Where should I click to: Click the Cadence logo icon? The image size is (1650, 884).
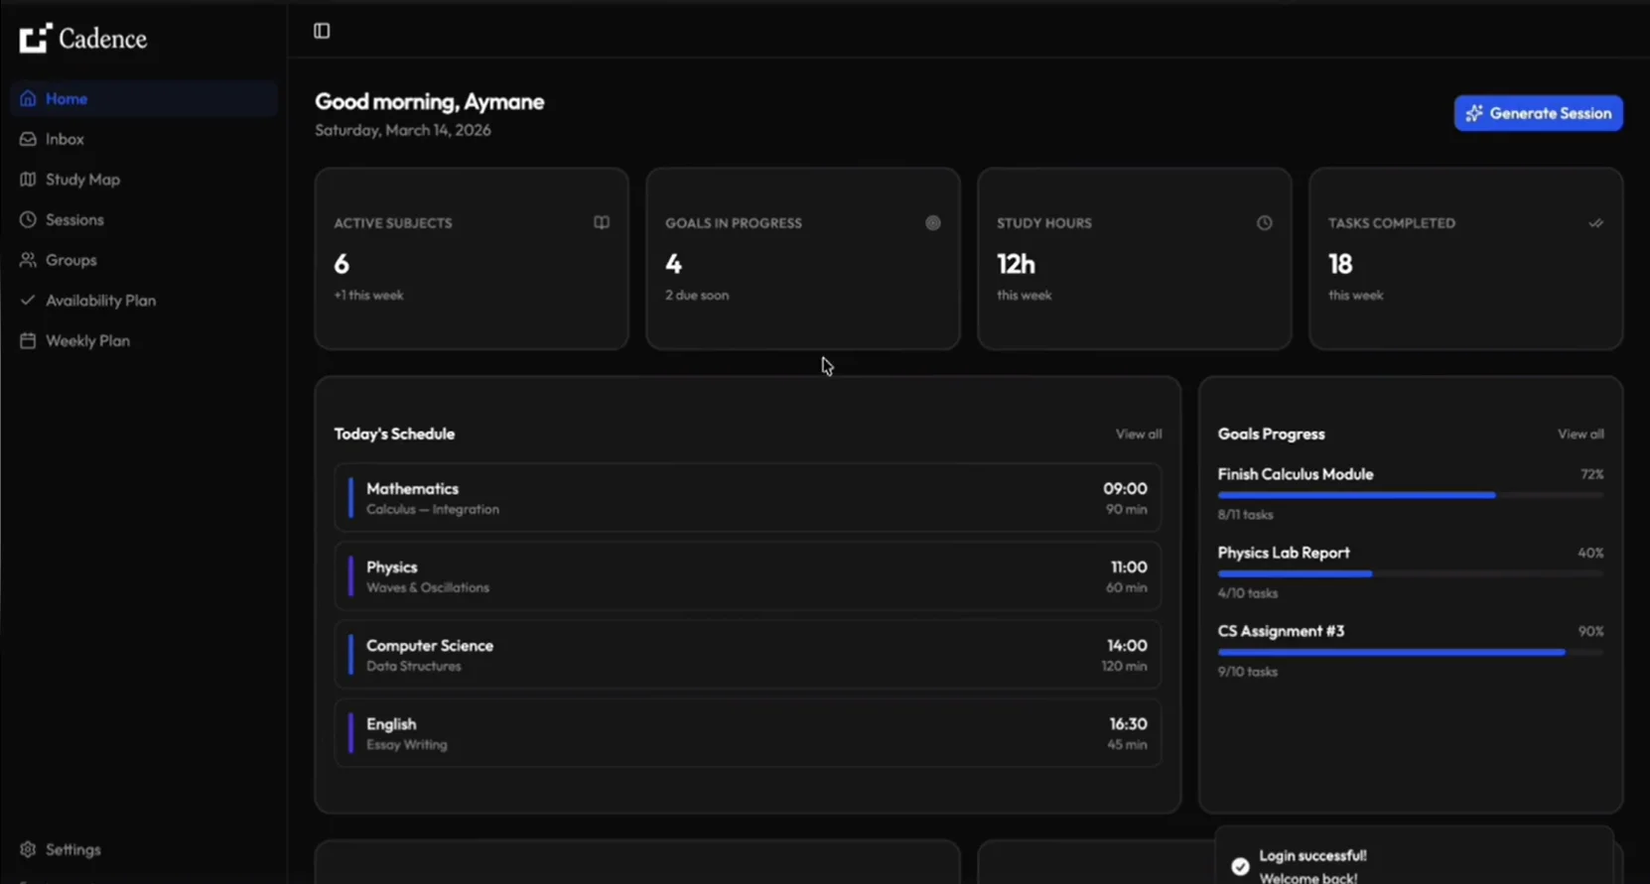35,38
